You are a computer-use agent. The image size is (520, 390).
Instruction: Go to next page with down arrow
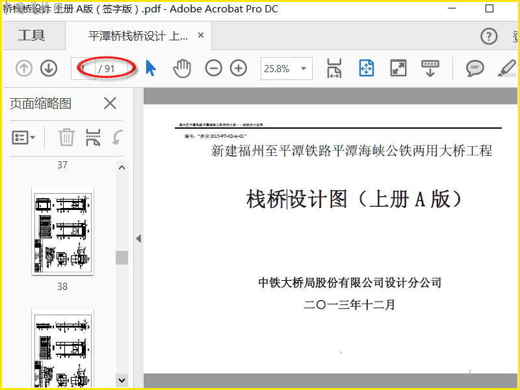tap(49, 68)
